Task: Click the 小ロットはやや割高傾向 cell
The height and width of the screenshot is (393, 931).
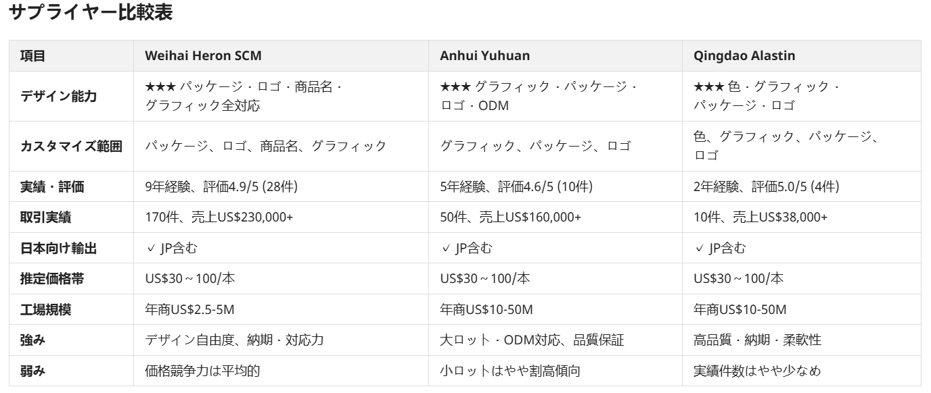Action: [x=510, y=371]
